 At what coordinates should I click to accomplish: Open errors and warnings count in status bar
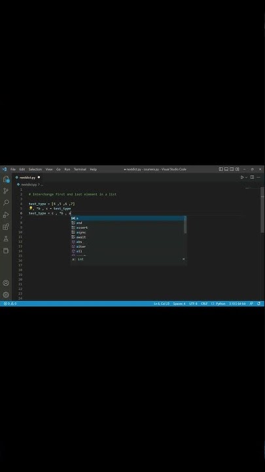[10, 304]
